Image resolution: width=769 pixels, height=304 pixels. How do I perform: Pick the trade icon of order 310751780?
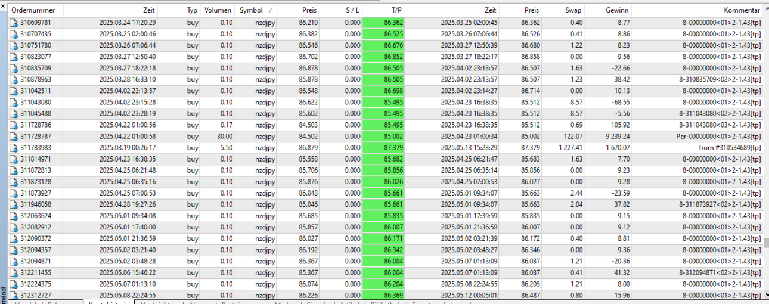[14, 45]
